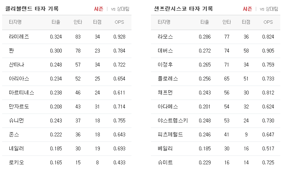The width and height of the screenshot is (282, 169).
Task: Click on batter 마르티네스
Action: pos(22,93)
